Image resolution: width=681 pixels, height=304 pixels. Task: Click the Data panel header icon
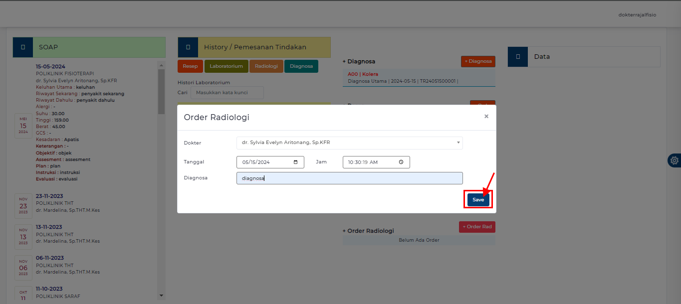[518, 57]
